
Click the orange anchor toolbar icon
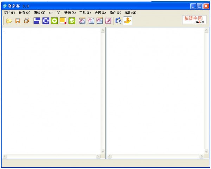[127, 21]
